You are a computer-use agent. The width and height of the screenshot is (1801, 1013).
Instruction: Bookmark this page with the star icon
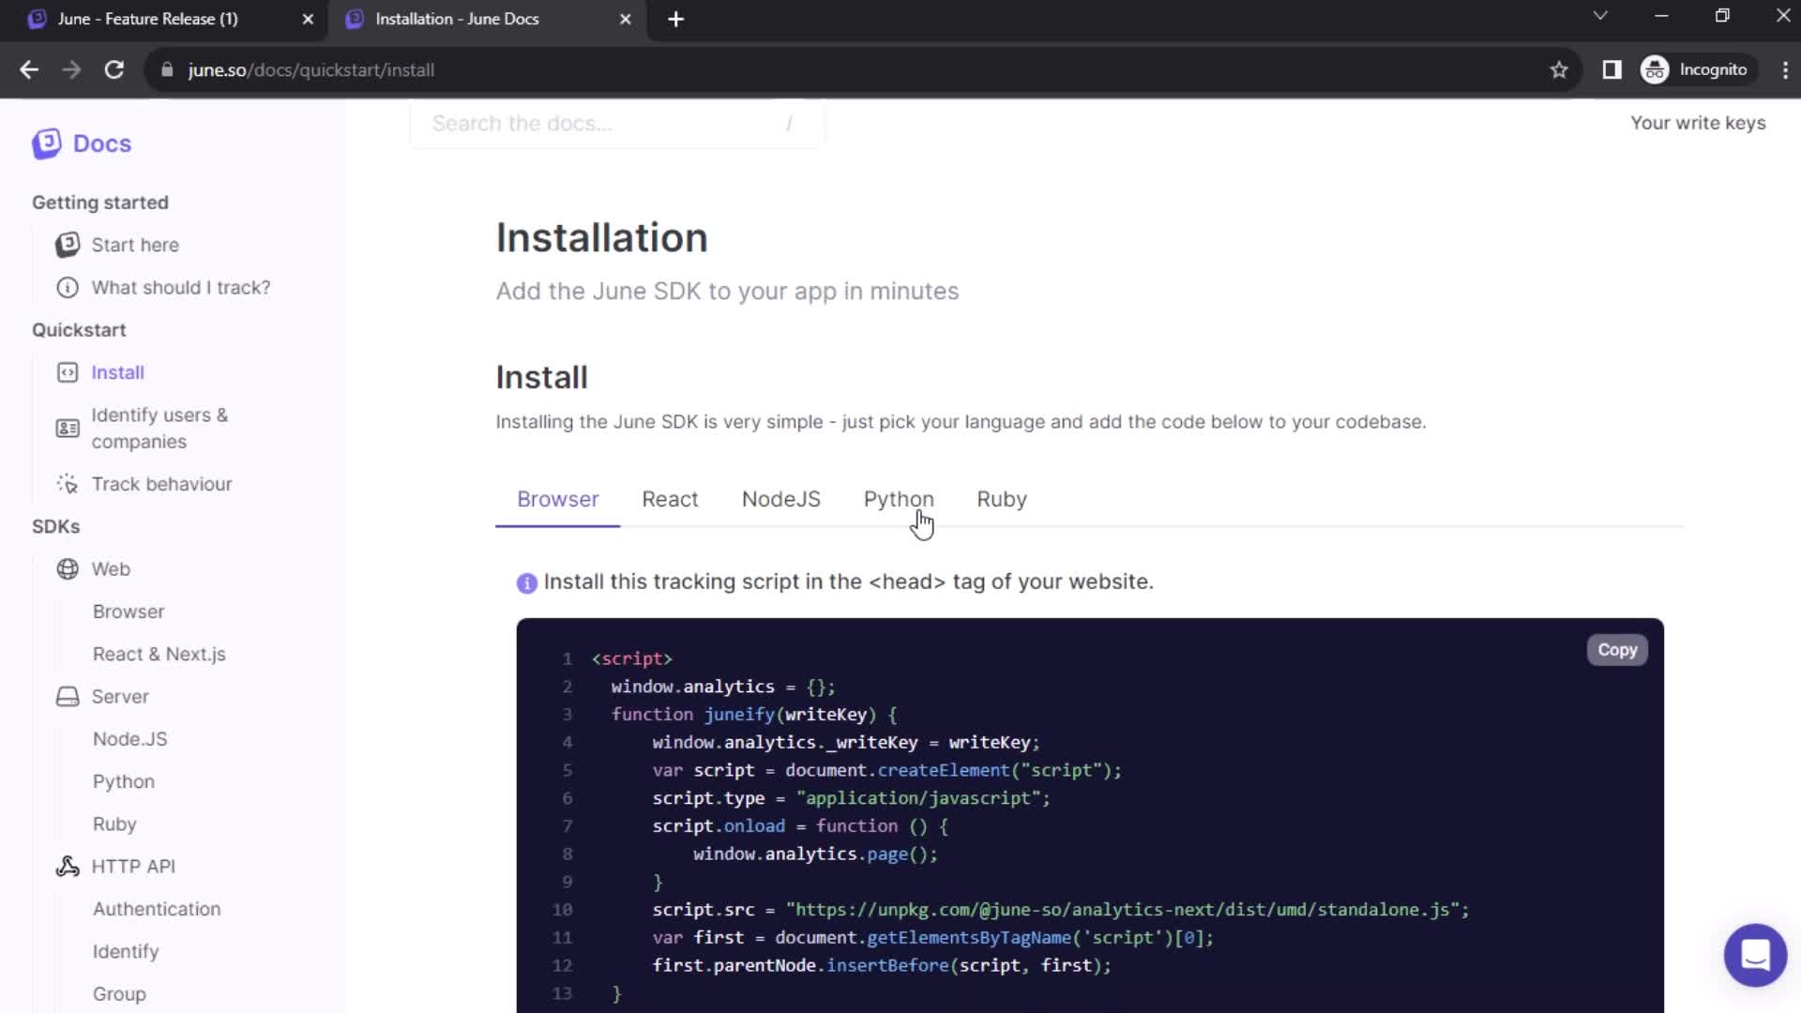tap(1559, 70)
